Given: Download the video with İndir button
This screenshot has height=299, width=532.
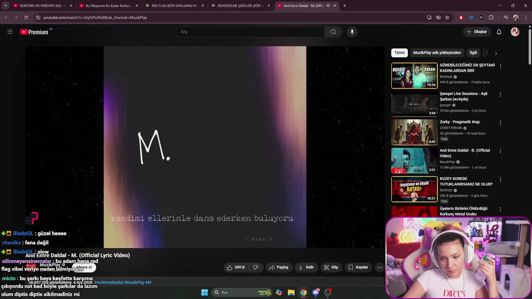Looking at the screenshot, I should pyautogui.click(x=306, y=267).
